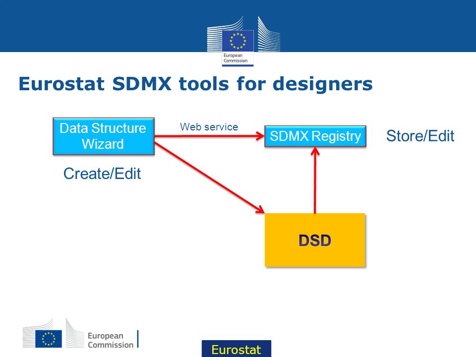This screenshot has height=357, width=476.
Task: Click the Data Structure Wizard box
Action: pos(104,136)
